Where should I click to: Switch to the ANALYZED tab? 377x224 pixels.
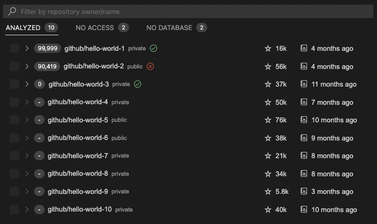click(32, 27)
